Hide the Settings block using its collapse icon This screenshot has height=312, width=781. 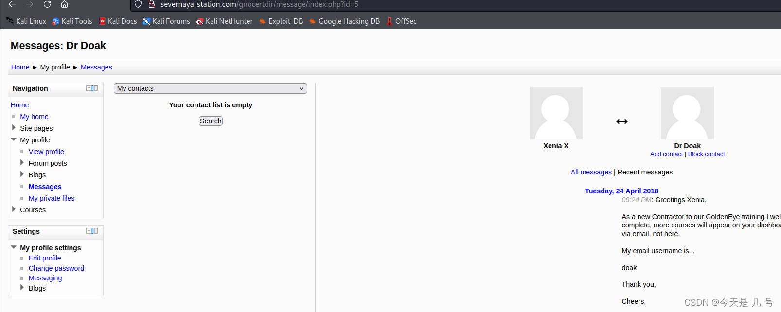89,231
